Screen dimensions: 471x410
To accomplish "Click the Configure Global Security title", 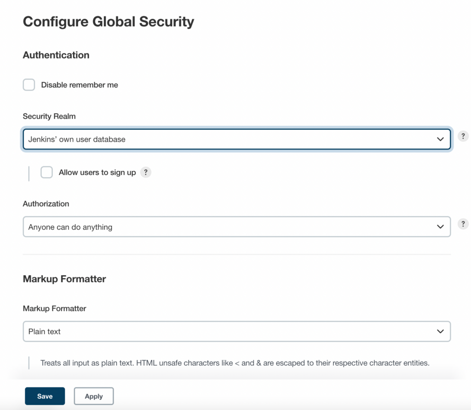I will tap(109, 21).
